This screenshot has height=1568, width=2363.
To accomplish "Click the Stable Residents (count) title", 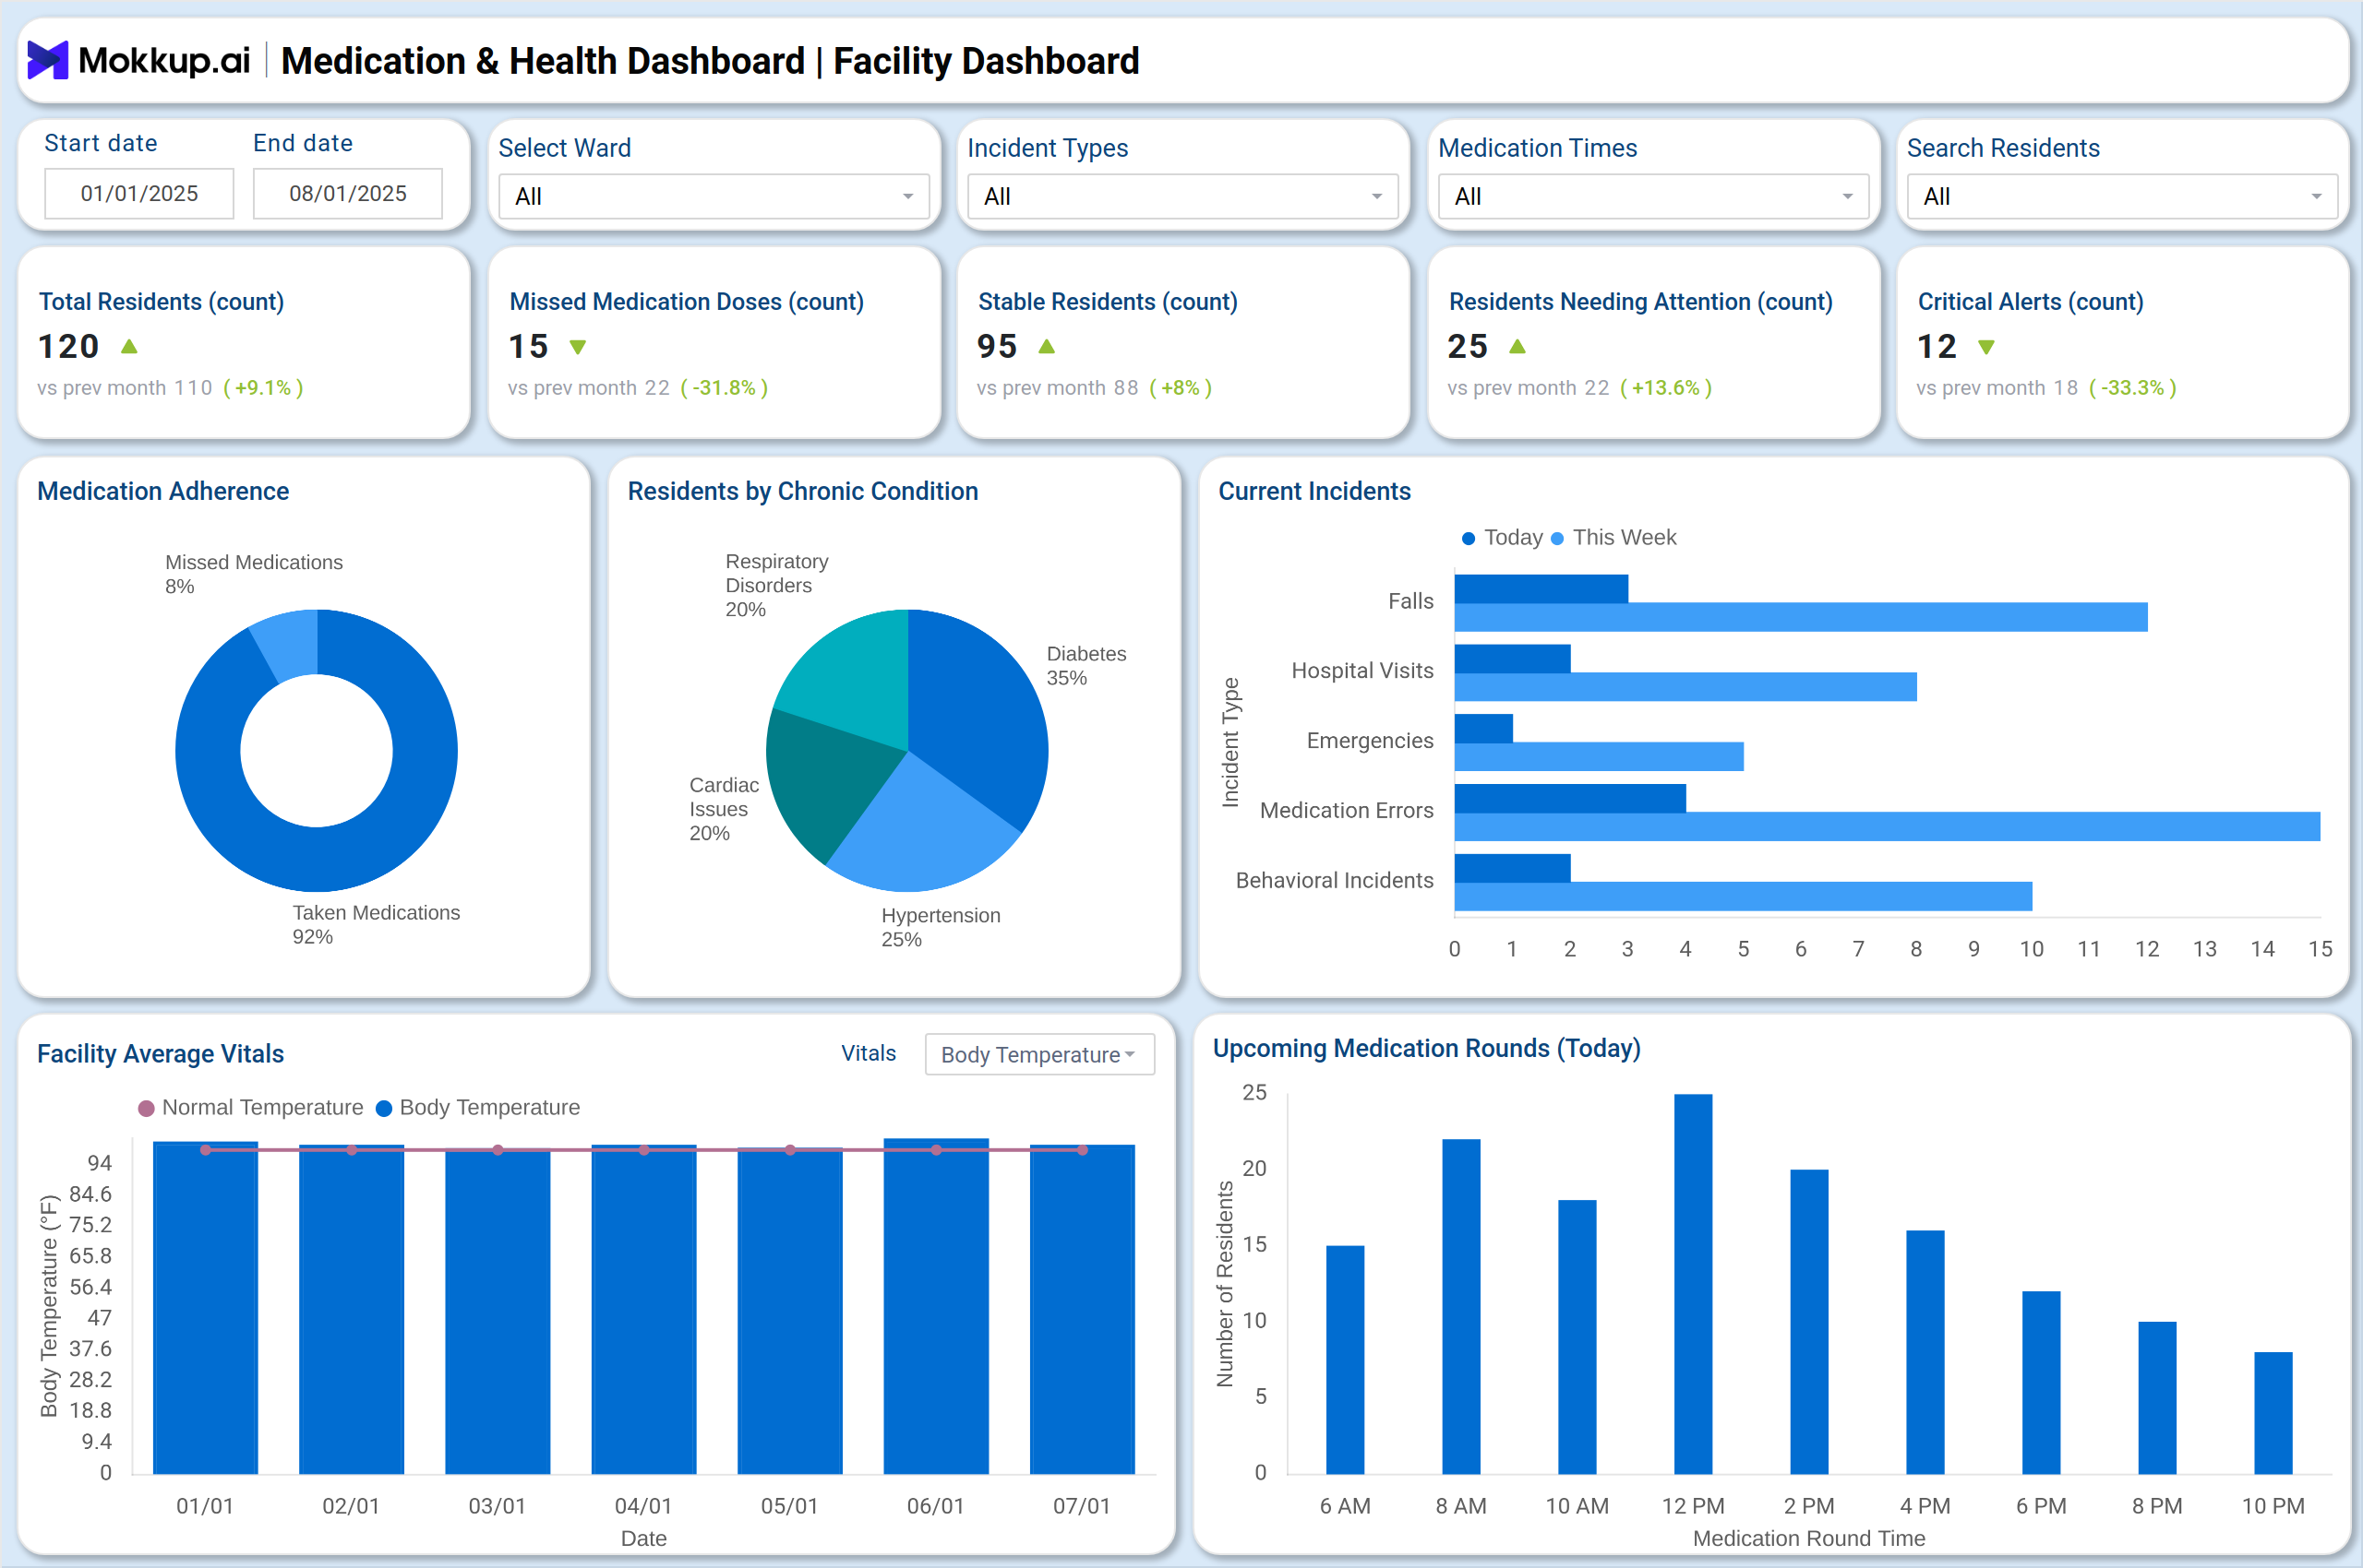I will (x=1108, y=302).
